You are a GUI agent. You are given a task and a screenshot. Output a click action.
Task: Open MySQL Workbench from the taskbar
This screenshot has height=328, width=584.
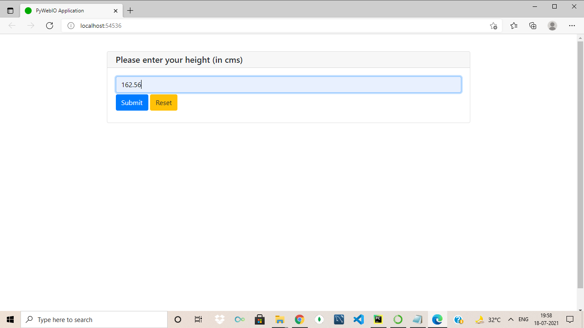[339, 319]
